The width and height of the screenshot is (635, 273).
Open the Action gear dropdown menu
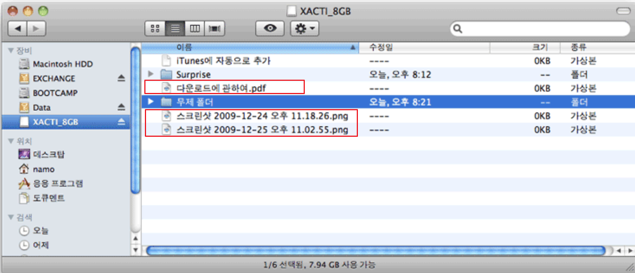click(305, 28)
